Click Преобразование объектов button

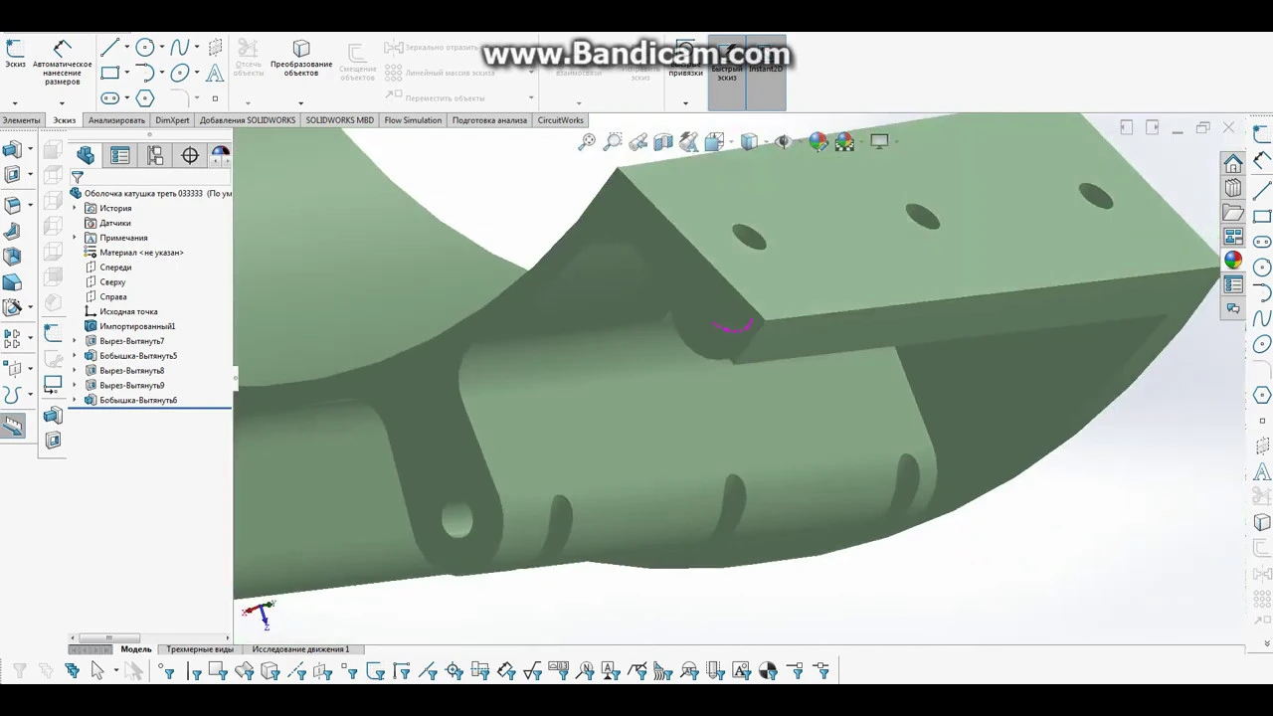click(301, 59)
